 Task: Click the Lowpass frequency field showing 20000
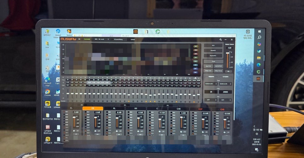coord(225,92)
